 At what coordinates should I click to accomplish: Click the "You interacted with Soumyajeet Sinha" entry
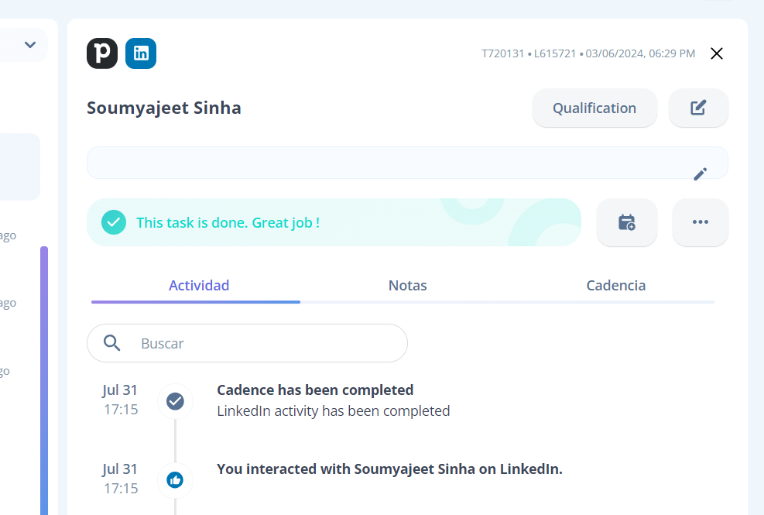point(390,469)
